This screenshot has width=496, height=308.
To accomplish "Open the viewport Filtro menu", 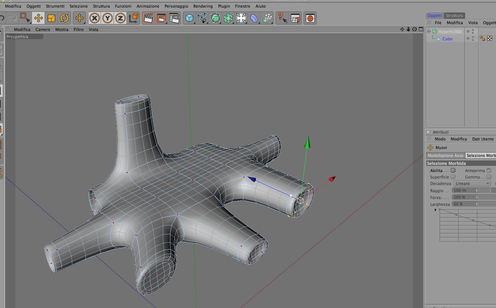I will pos(78,29).
